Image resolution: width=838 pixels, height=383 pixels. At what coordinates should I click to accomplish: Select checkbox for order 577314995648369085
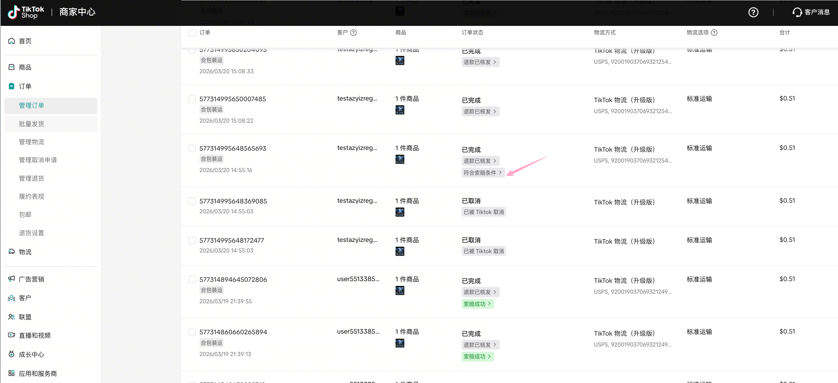(192, 201)
